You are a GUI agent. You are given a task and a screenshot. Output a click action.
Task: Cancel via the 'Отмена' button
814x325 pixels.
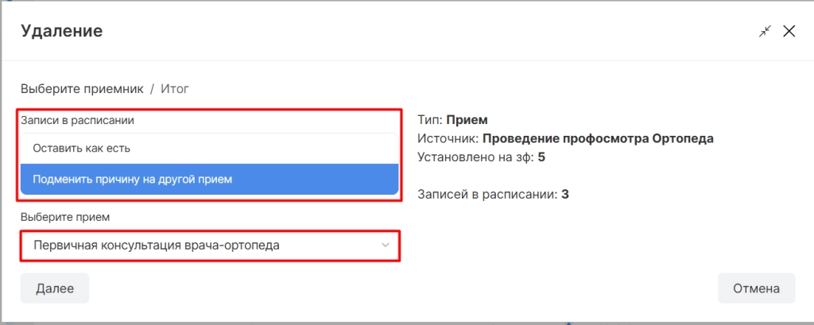pos(757,288)
